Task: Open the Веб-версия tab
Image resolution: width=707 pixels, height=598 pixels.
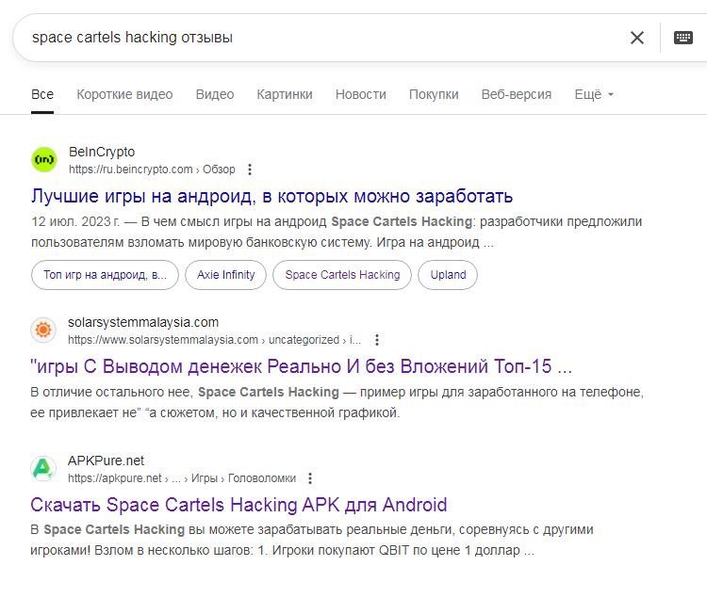Action: pos(517,94)
